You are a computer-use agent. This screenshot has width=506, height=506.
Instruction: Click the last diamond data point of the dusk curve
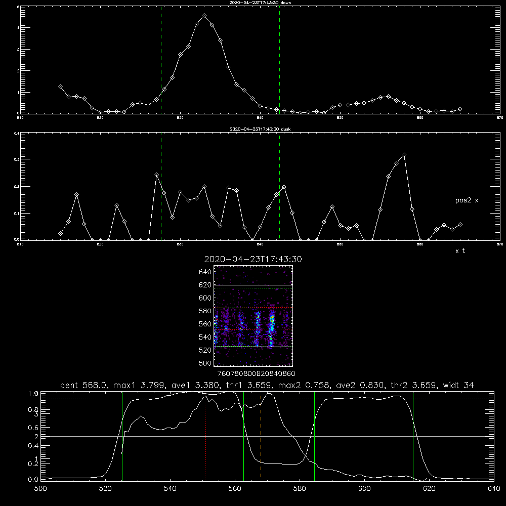[x=460, y=224]
